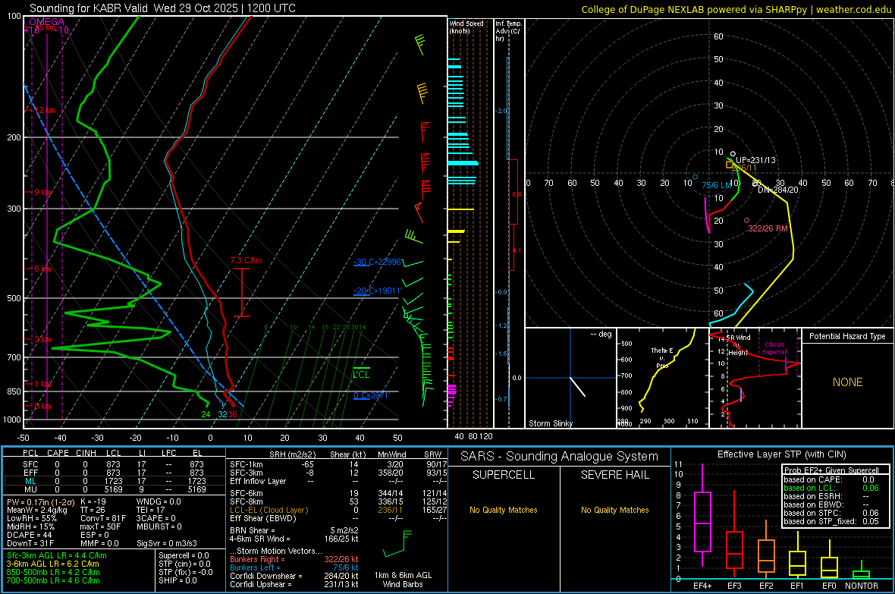Click the green based on LCL probability
895x594 pixels.
tap(831, 488)
